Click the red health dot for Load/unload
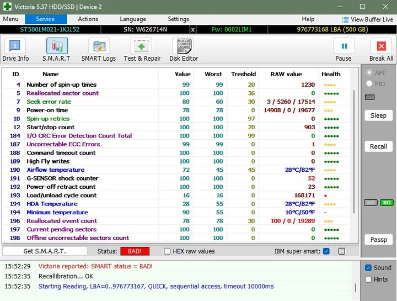The height and width of the screenshot is (301, 397). point(325,196)
